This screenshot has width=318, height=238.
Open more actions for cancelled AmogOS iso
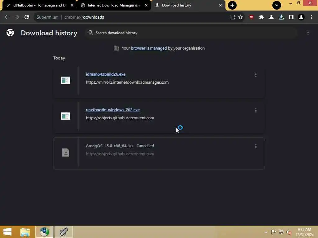(256, 146)
